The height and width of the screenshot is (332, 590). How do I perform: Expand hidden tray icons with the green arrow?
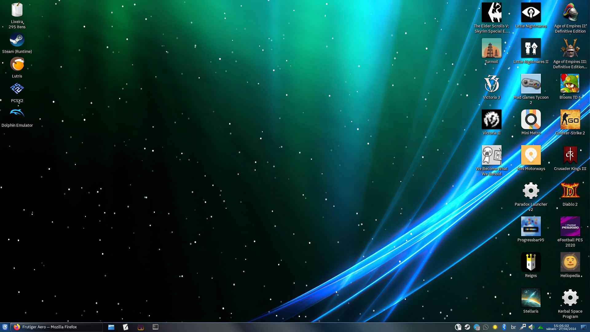point(541,327)
